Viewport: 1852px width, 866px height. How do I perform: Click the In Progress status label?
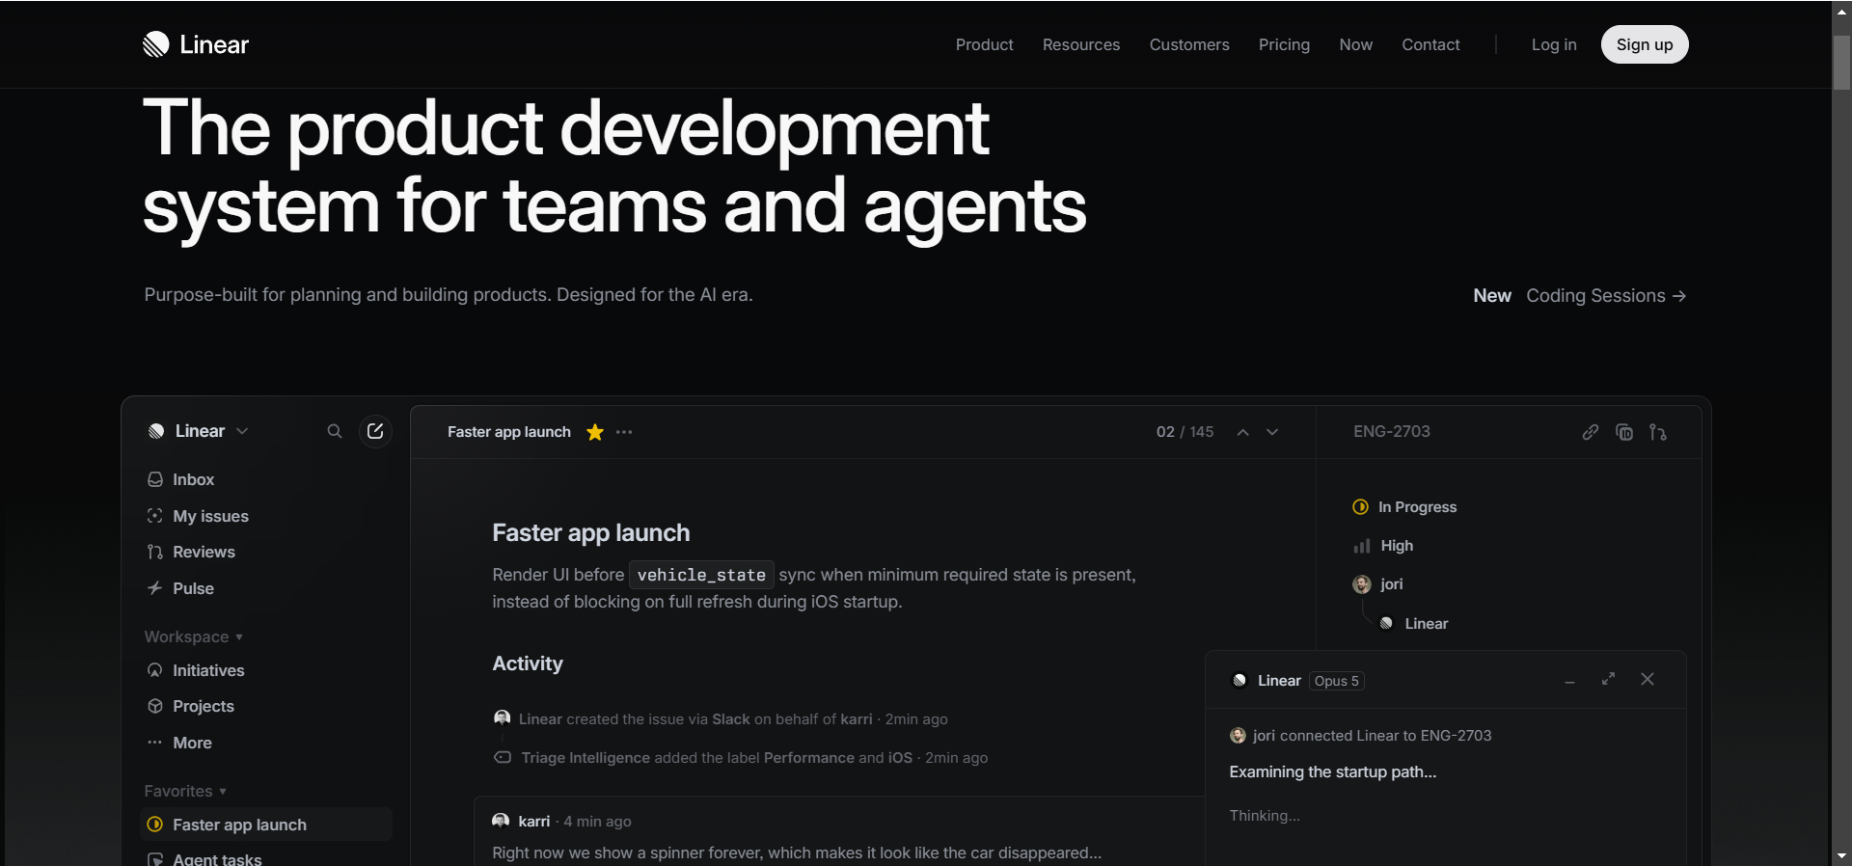point(1417,507)
